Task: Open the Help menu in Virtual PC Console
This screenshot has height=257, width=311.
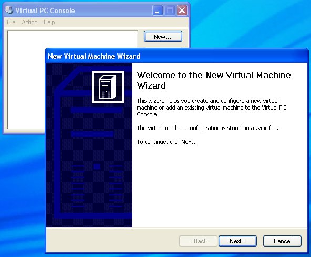Action: pyautogui.click(x=49, y=22)
